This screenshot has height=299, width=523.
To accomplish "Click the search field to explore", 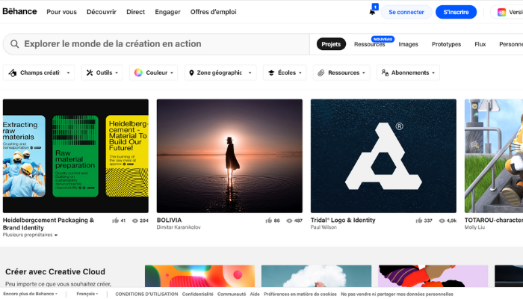I will click(156, 44).
